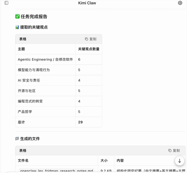
Task: Click the 文件名 column header
Action: click(23, 161)
